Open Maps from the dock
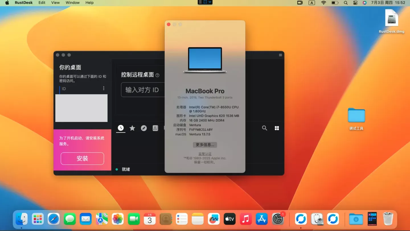Viewport: 410px width, 231px height. point(102,219)
